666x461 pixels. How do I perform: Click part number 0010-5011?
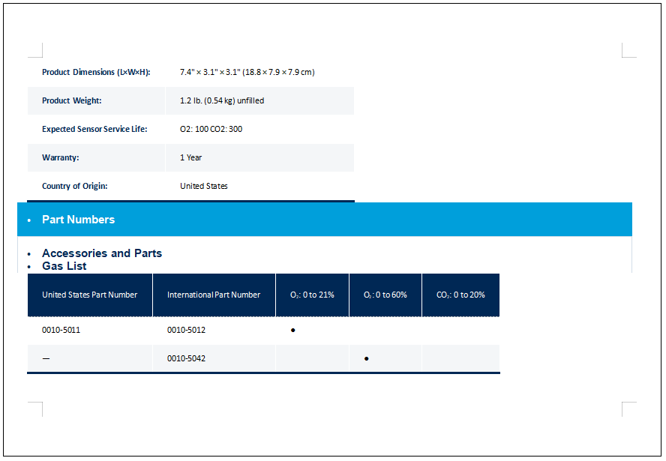click(x=61, y=330)
